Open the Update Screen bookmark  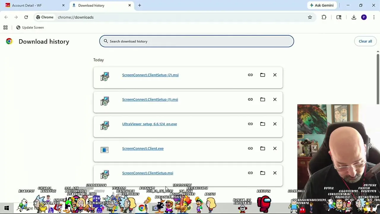pyautogui.click(x=30, y=27)
